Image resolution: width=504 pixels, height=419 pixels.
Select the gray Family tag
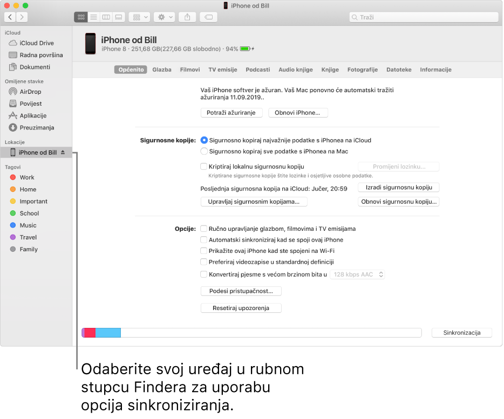[36, 249]
